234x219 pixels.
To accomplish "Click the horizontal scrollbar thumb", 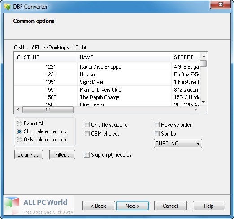I will point(48,110).
